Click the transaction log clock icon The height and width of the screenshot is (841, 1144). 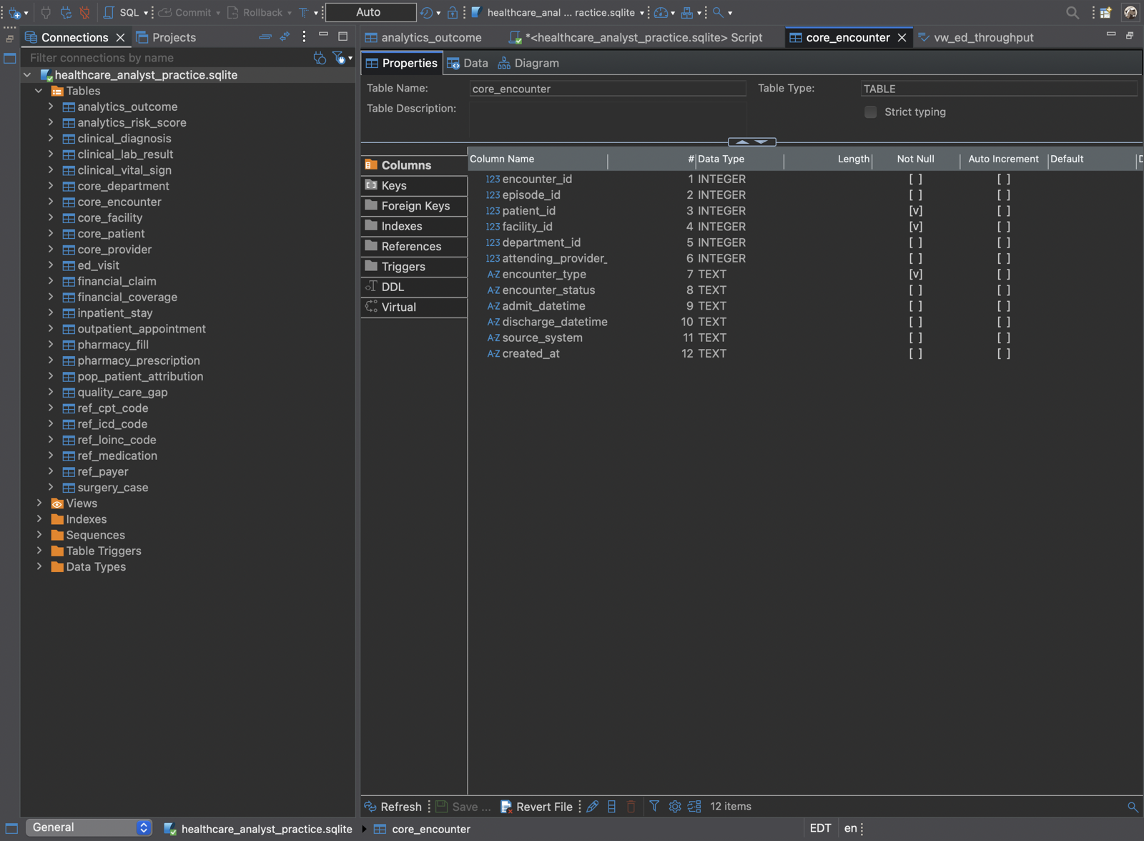click(426, 13)
